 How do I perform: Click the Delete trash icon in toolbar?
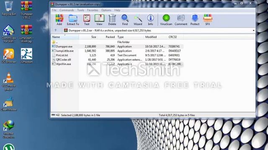[x=112, y=20]
